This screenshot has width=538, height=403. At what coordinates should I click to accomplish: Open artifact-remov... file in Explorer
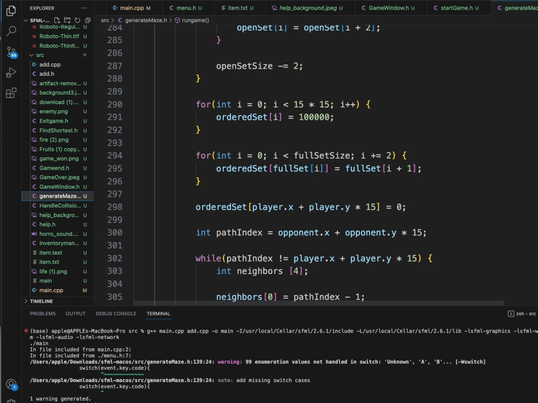click(58, 83)
